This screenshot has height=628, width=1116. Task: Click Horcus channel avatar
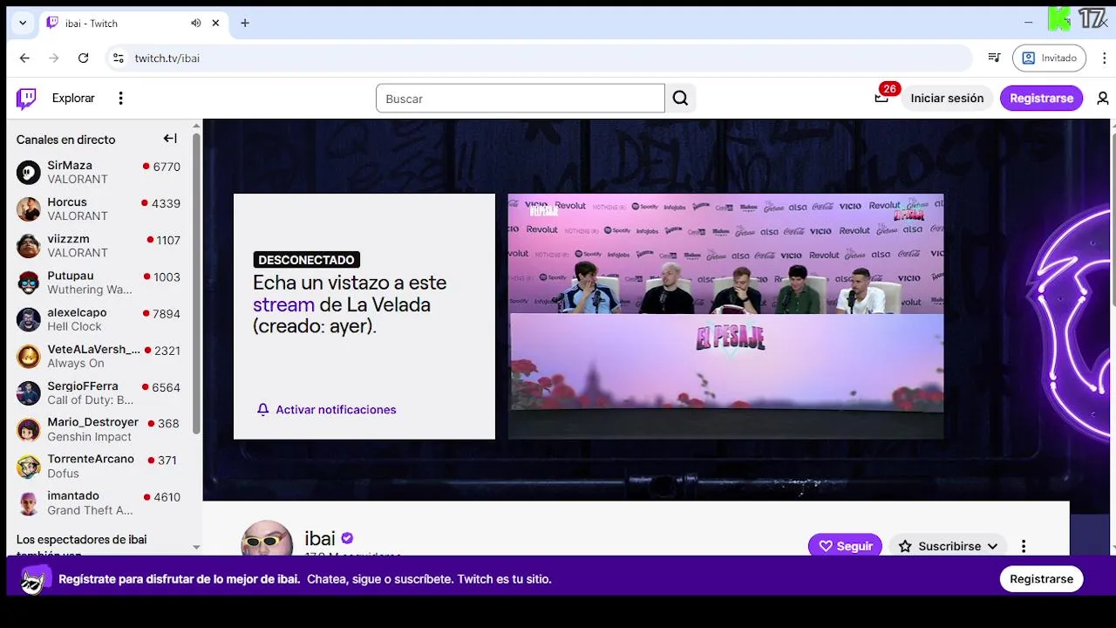[29, 208]
